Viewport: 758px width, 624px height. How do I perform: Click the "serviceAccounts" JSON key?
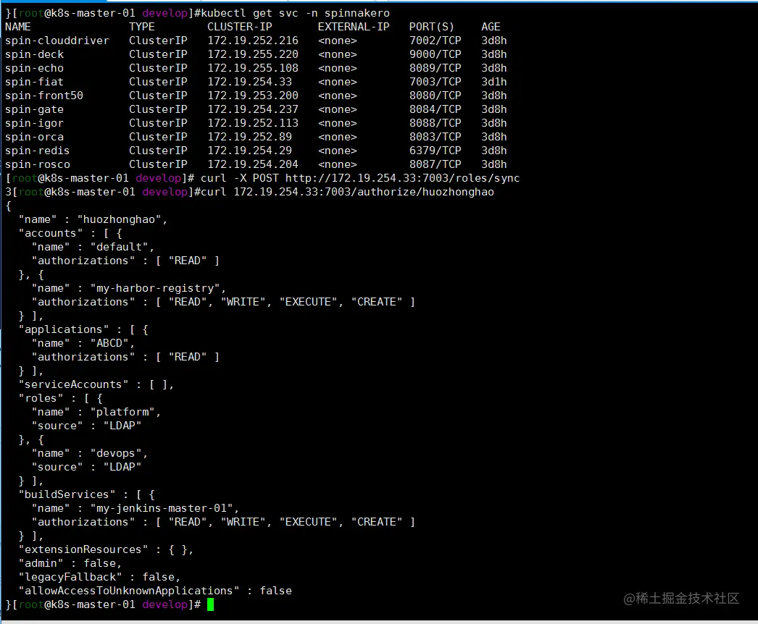pos(73,384)
